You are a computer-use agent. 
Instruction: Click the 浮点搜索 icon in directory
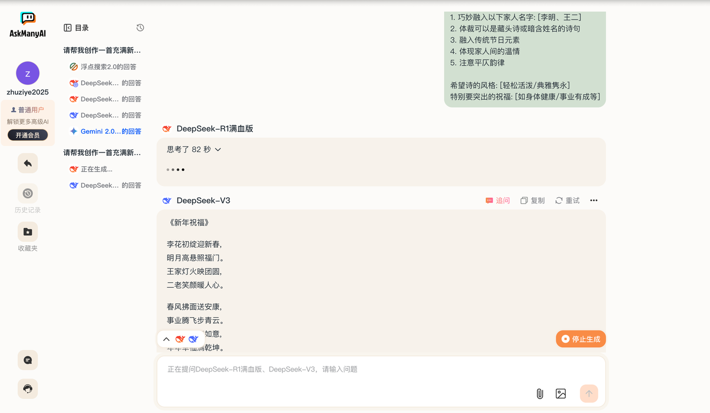click(x=74, y=67)
